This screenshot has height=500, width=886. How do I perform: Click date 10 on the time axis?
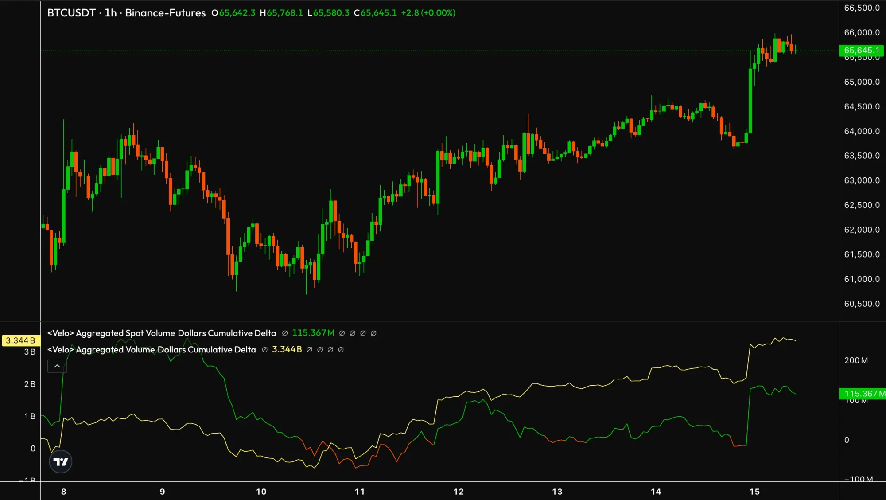[261, 492]
